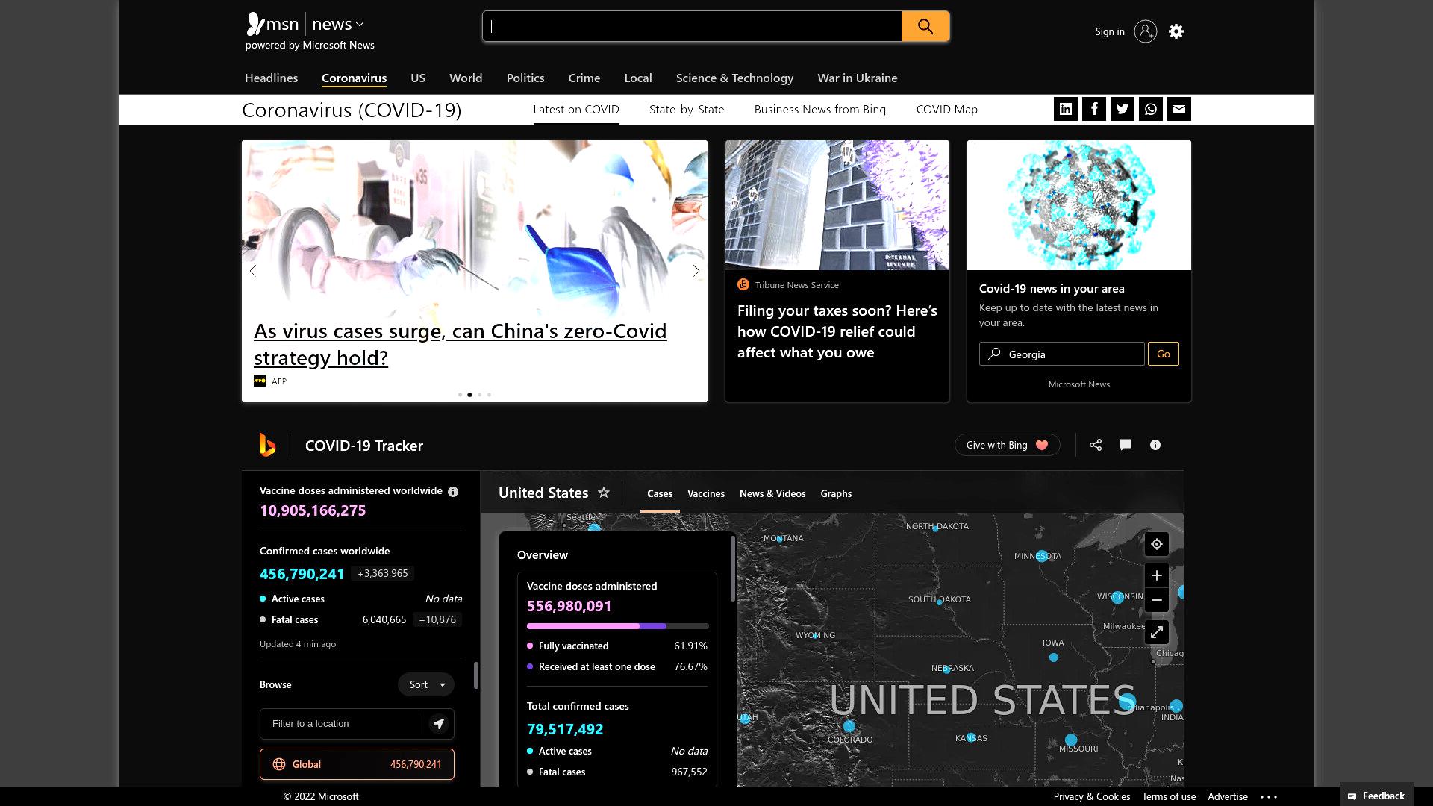Screen dimensions: 1433x806
Task: Click the location arrow in filter box
Action: pos(439,724)
